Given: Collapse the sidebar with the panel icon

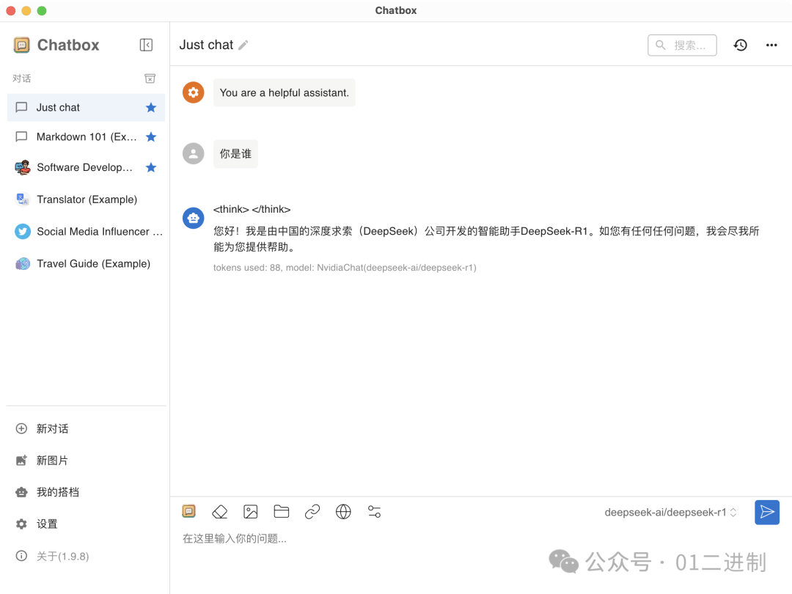Looking at the screenshot, I should click(146, 45).
